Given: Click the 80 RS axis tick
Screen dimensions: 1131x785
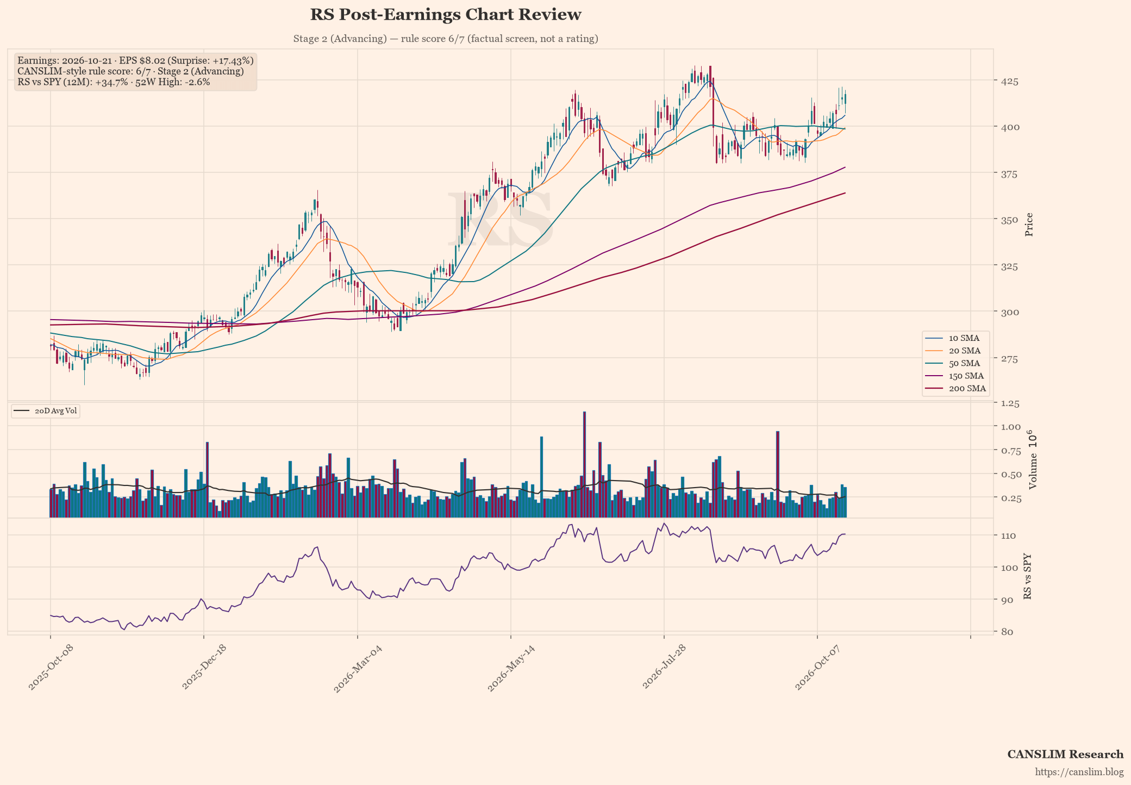Looking at the screenshot, I should (x=1007, y=632).
